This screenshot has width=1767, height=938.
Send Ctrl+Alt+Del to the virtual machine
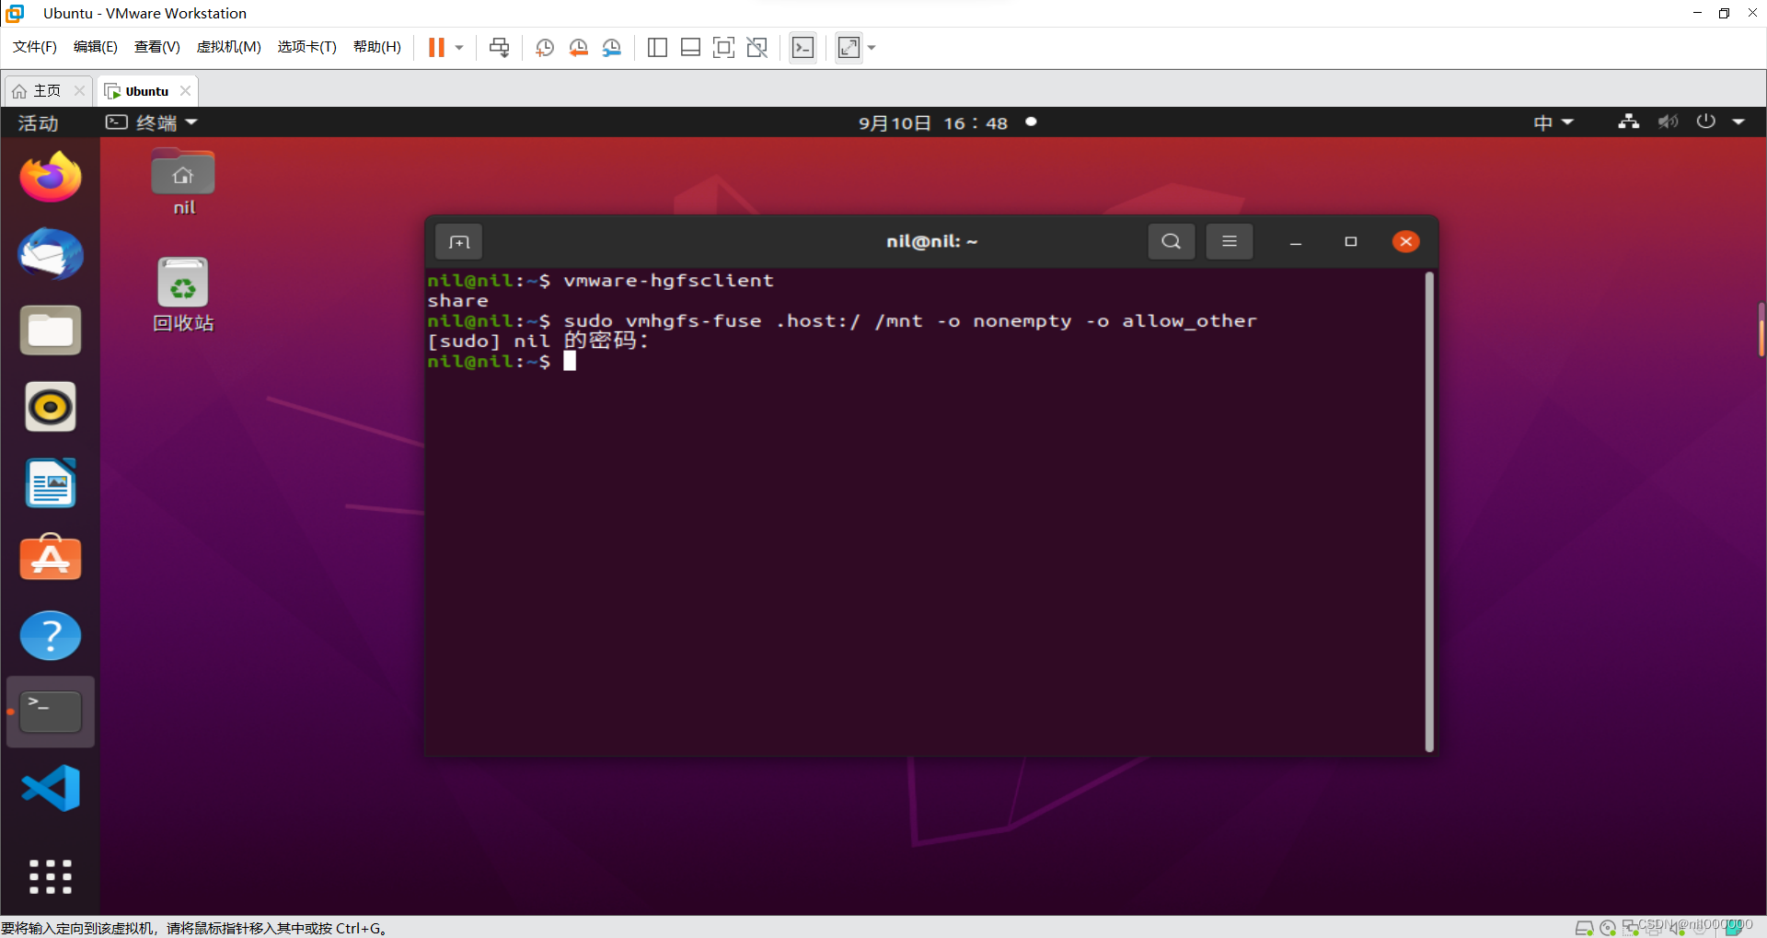click(x=499, y=47)
